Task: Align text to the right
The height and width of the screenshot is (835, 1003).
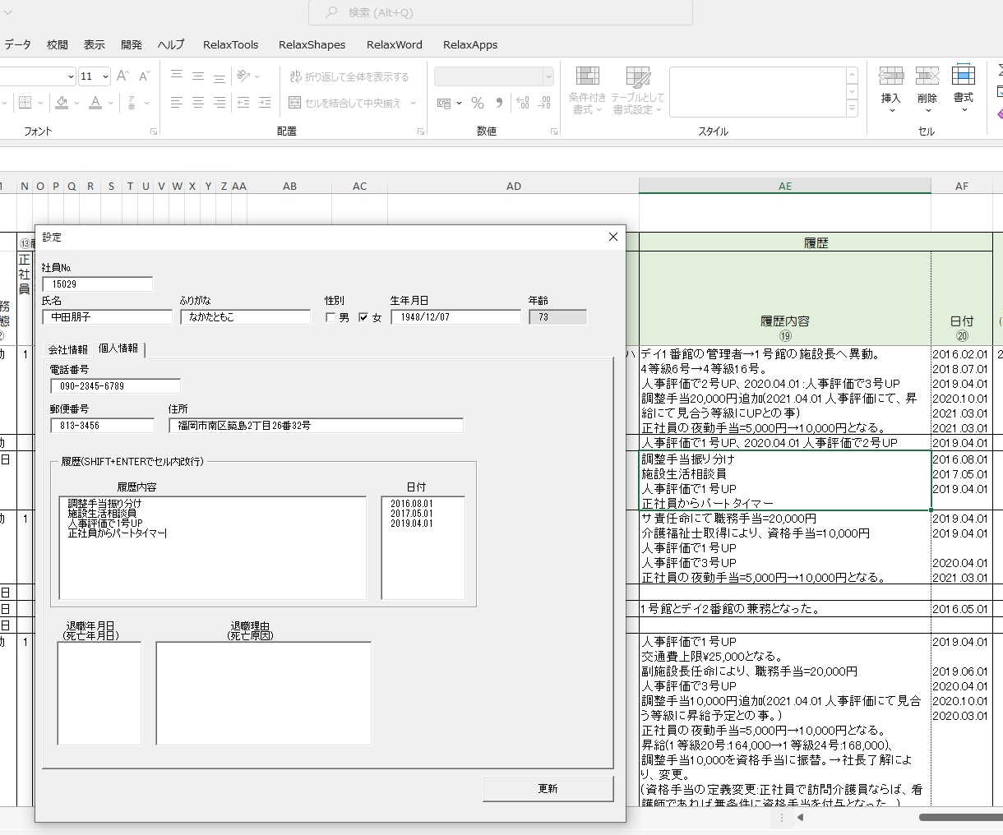Action: pyautogui.click(x=220, y=103)
